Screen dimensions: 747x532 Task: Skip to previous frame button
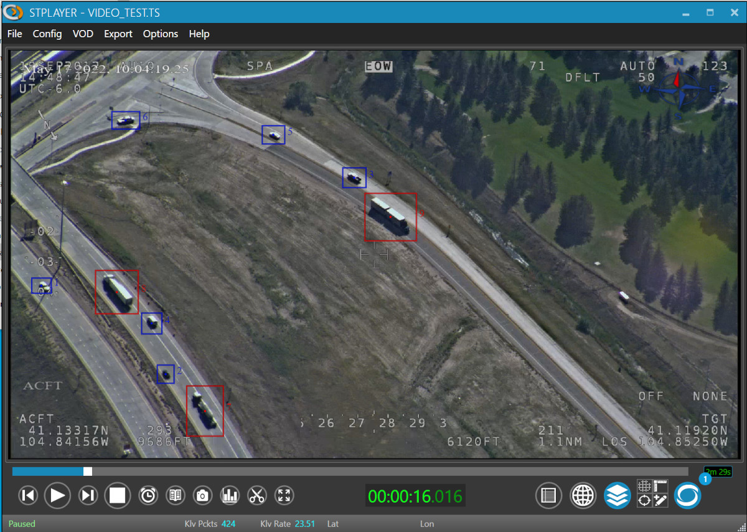[x=29, y=496]
